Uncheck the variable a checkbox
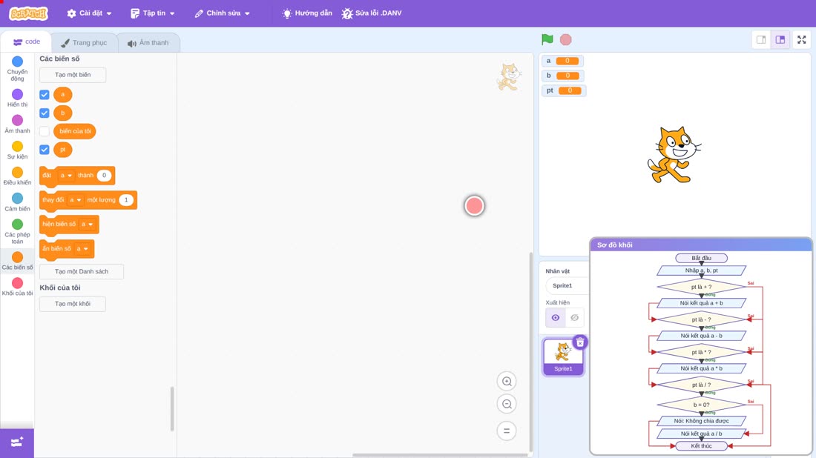816x458 pixels. tap(45, 95)
